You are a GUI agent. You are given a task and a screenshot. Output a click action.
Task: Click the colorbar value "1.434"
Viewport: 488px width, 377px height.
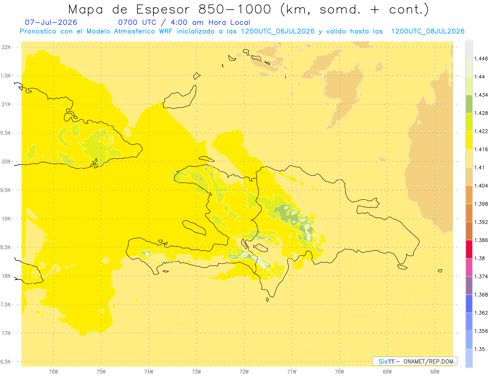tap(481, 95)
